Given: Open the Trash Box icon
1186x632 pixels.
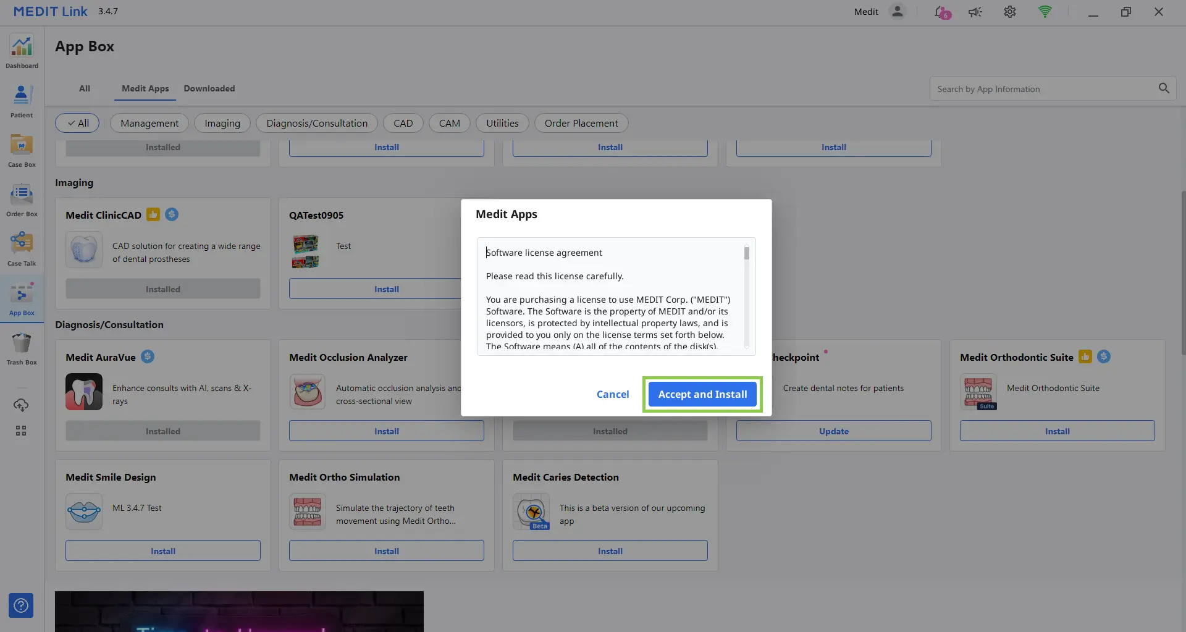Looking at the screenshot, I should 22,347.
